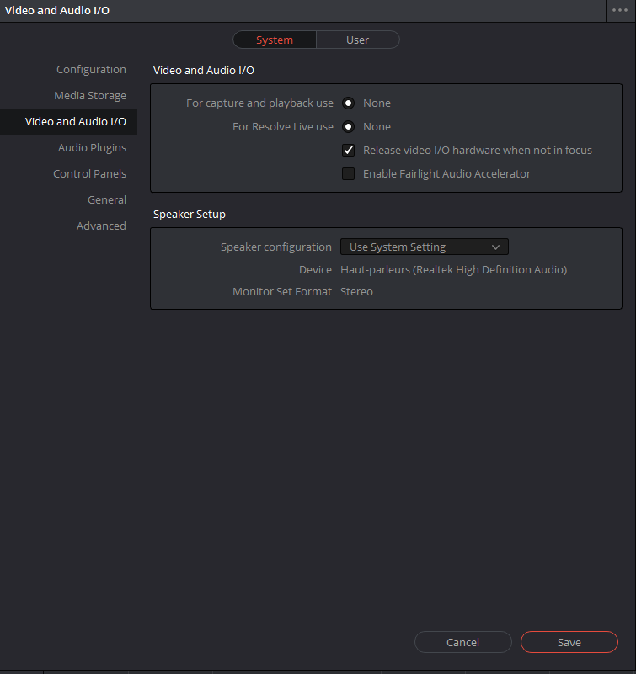The height and width of the screenshot is (674, 636).
Task: Uncheck Release video I/O hardware option
Action: [x=348, y=150]
